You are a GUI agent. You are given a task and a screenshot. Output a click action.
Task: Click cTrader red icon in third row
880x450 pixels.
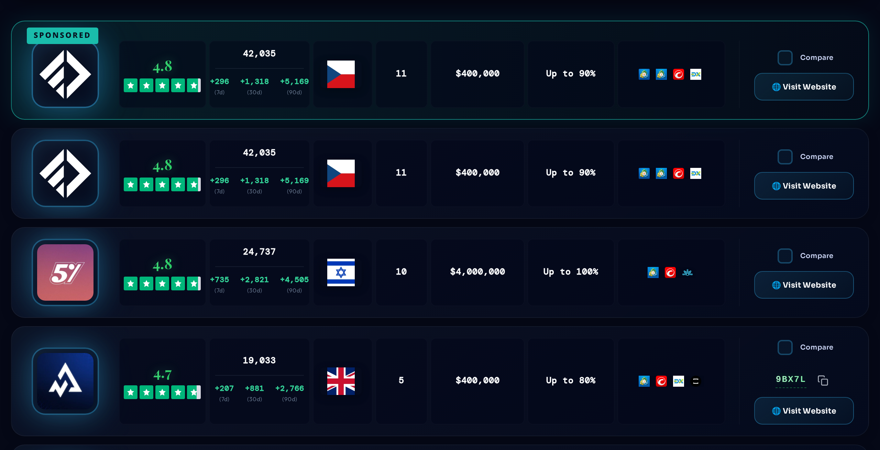click(x=670, y=272)
